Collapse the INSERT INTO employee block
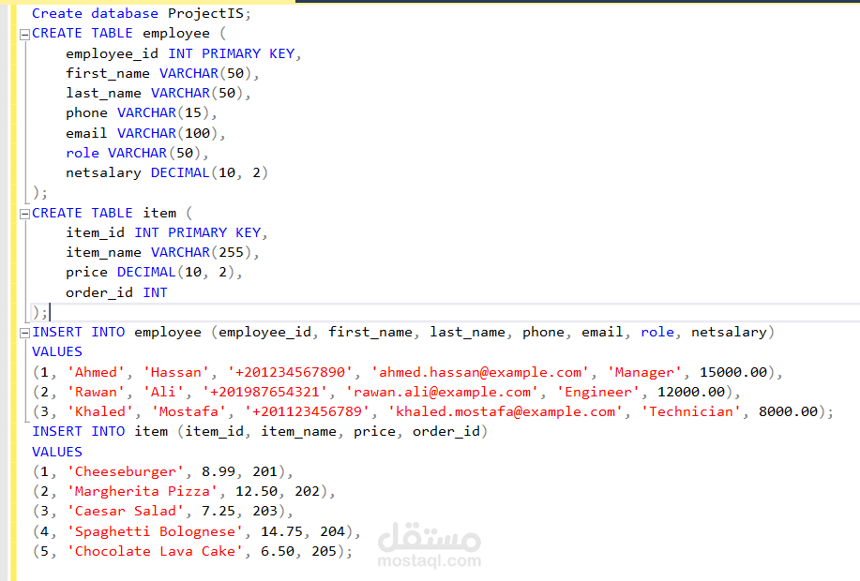The image size is (860, 581). tap(24, 334)
